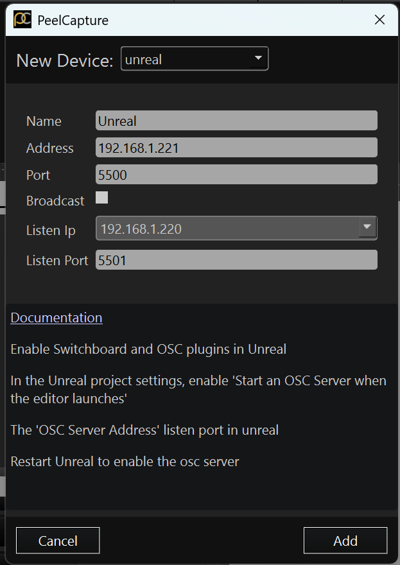
Task: Open the Documentation link
Action: 57,318
